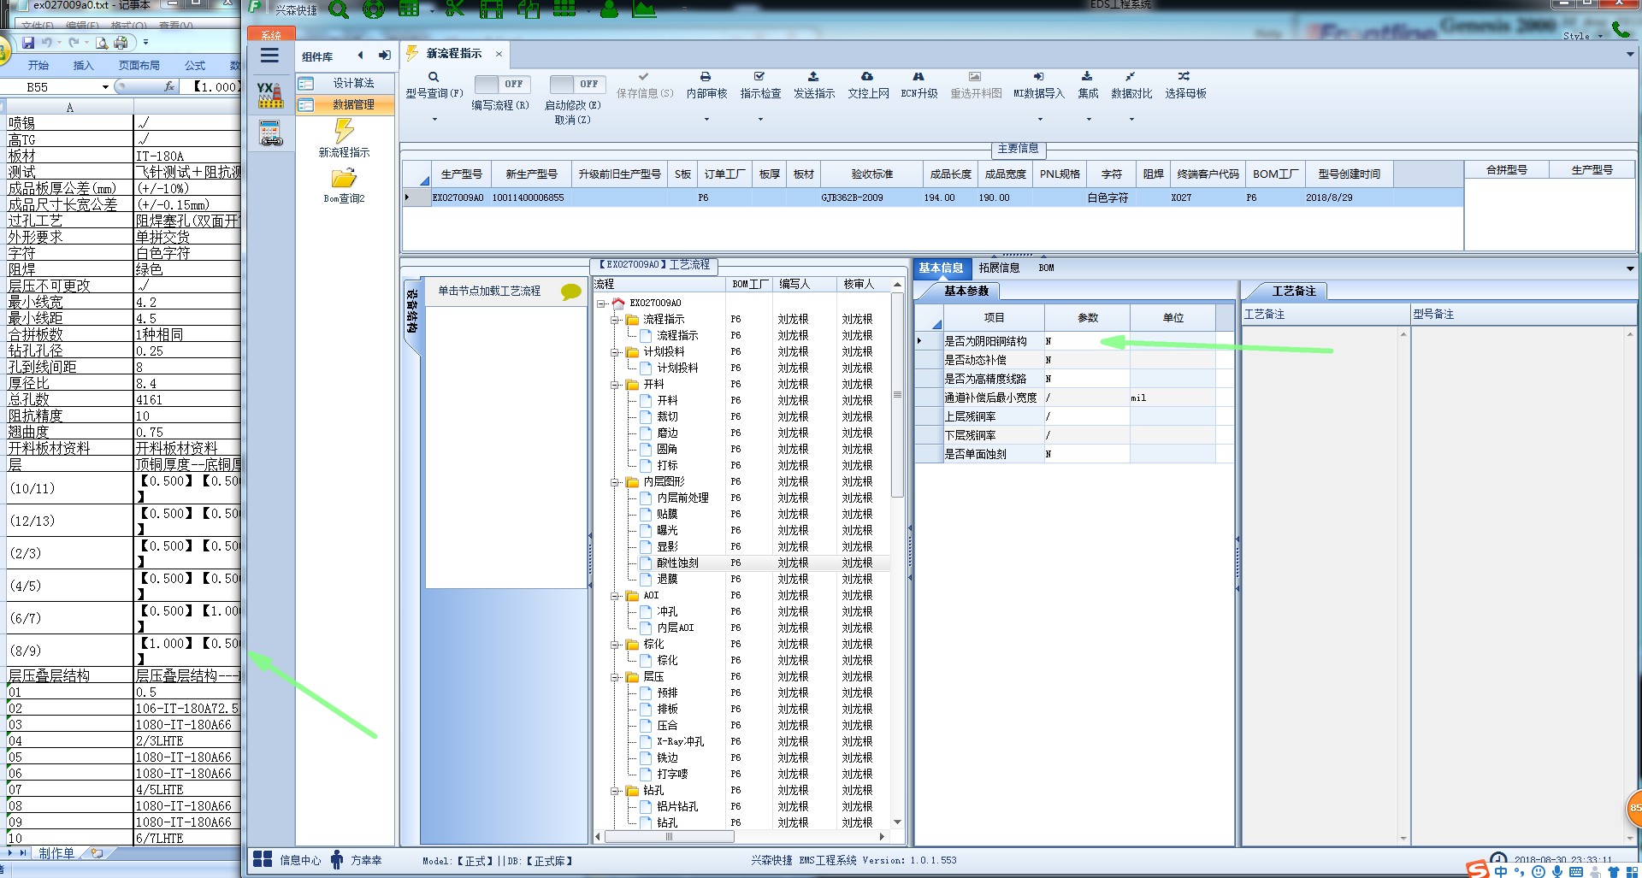Click the green lifebuoy help icon
This screenshot has height=878, width=1642.
click(x=374, y=9)
